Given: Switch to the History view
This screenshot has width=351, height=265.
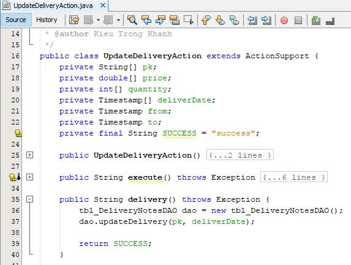Looking at the screenshot, I should [47, 20].
